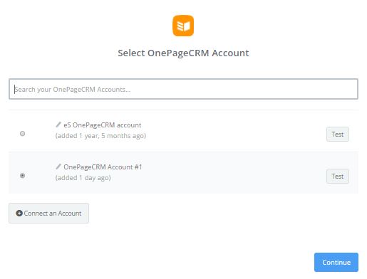Screen dimensions: 367x279
Task: Click the added 1 year, 5 months ago text
Action: click(100, 136)
